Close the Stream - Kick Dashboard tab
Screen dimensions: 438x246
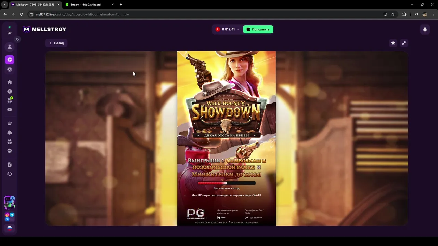point(112,5)
